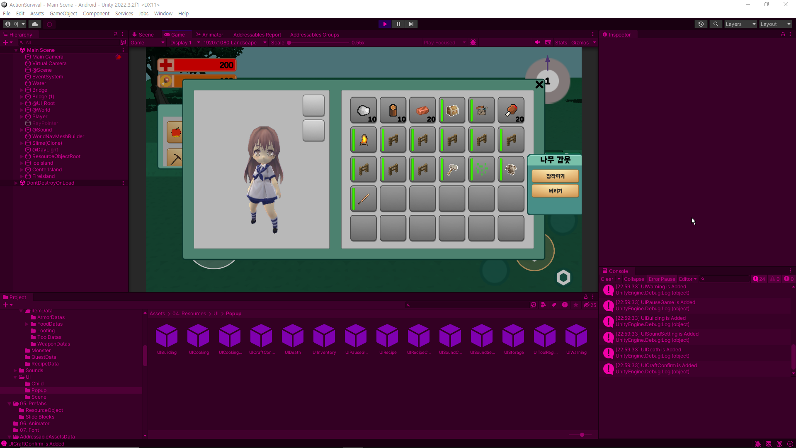Click the Step frame button
Viewport: 796px width, 448px height.
[x=411, y=24]
